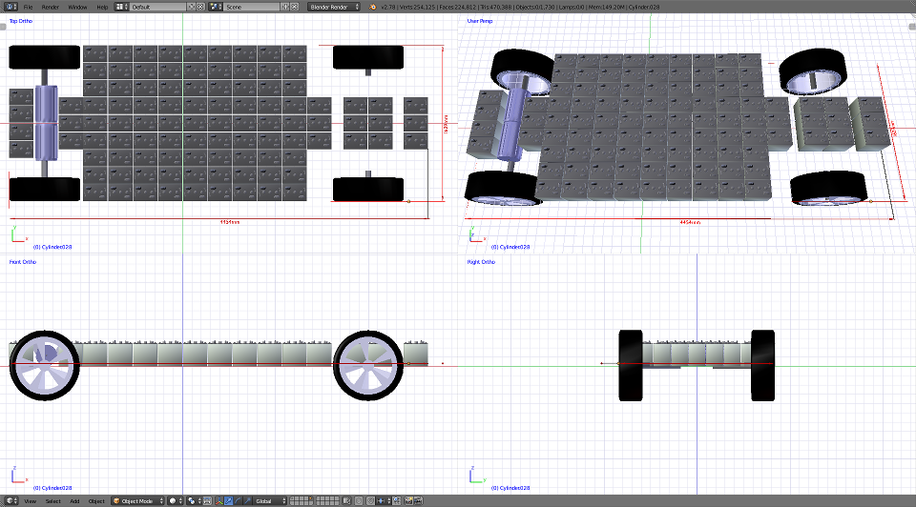
Task: Click Select in the 3D view header
Action: (x=52, y=500)
